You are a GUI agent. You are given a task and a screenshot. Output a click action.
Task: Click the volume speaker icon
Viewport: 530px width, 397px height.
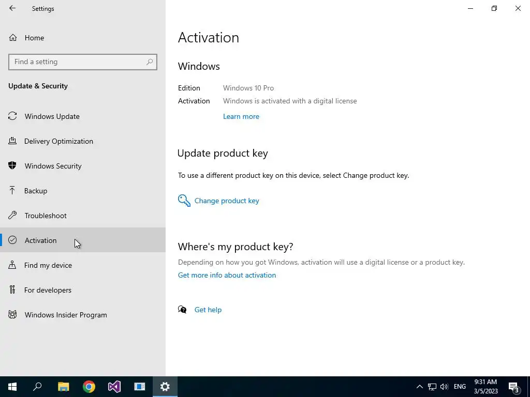[444, 387]
